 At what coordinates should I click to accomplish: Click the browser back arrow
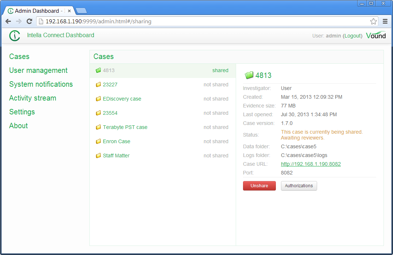tap(8, 21)
